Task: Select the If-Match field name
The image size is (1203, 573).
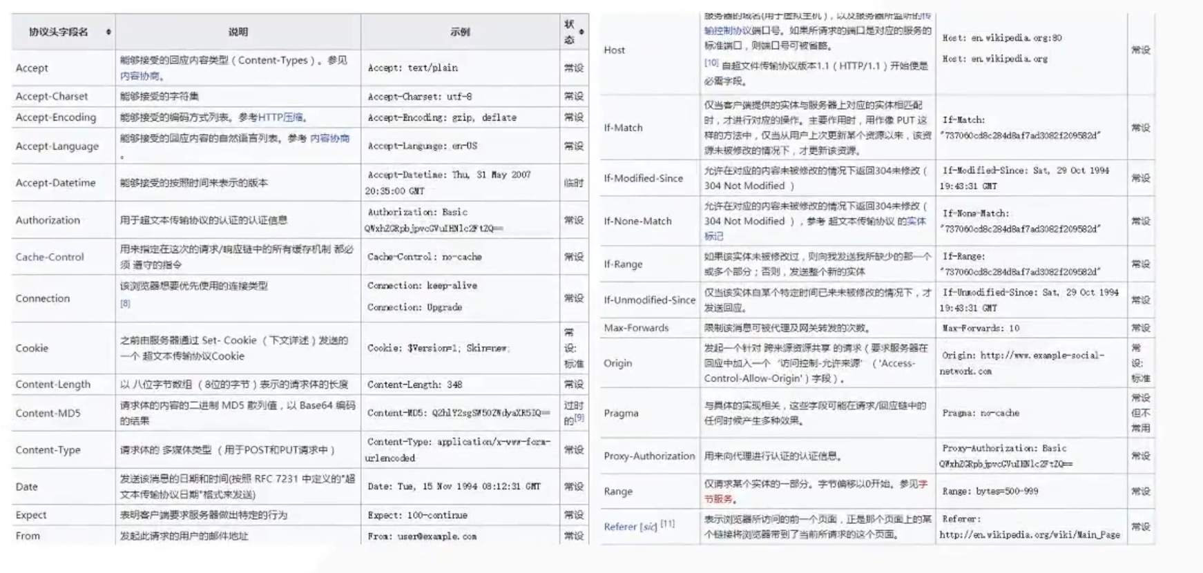Action: (x=623, y=128)
